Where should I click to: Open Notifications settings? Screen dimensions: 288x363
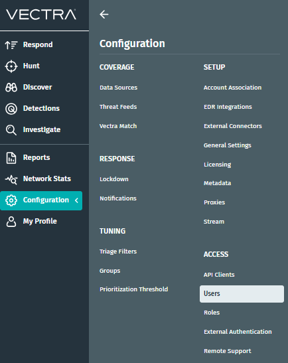pyautogui.click(x=118, y=198)
